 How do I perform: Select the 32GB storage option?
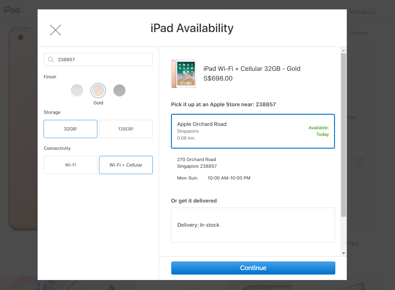coord(70,129)
